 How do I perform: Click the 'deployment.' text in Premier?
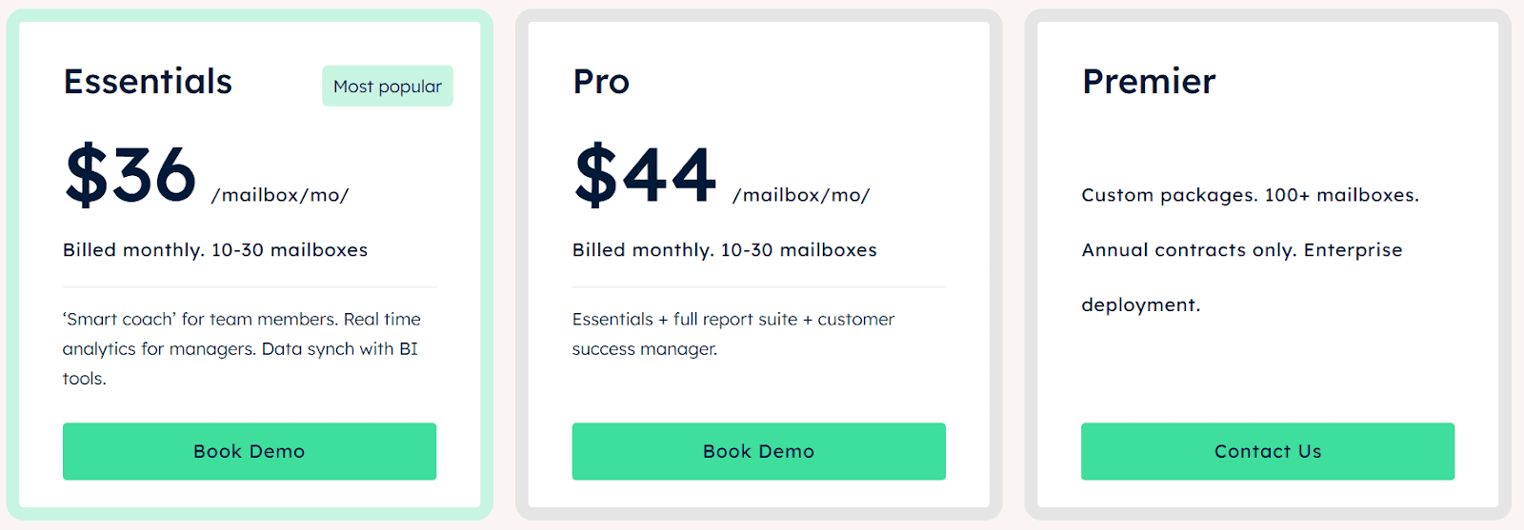(1141, 305)
